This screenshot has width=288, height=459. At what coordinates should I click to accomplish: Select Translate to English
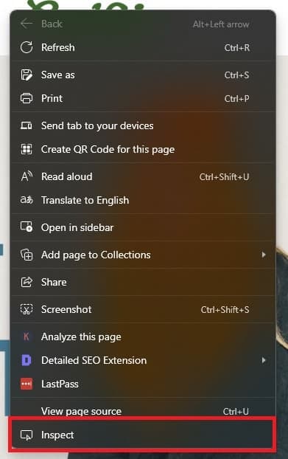(143, 200)
